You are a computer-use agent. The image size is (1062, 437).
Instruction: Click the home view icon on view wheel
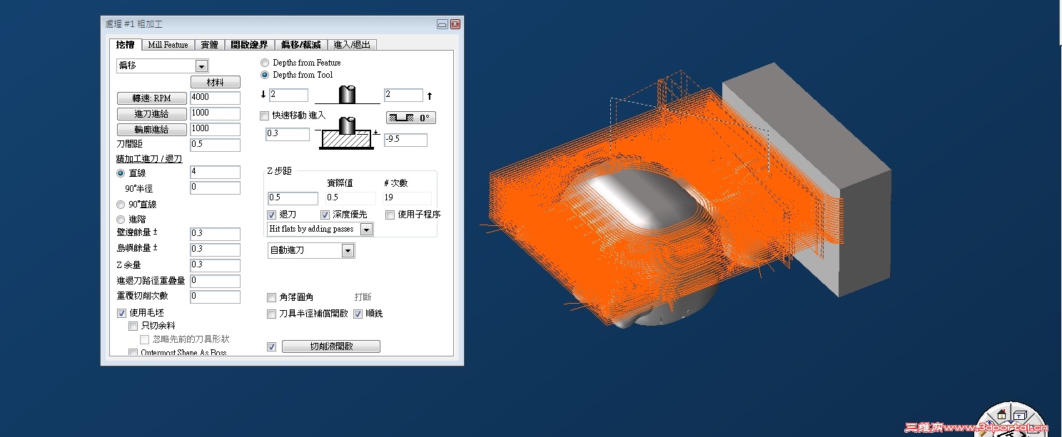pyautogui.click(x=1002, y=414)
